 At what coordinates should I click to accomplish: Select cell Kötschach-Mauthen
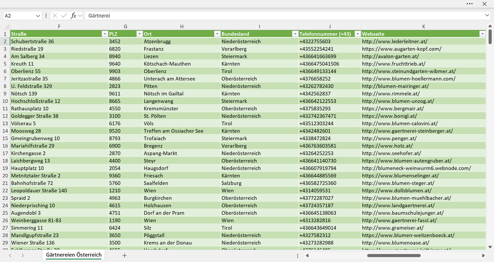182,64
